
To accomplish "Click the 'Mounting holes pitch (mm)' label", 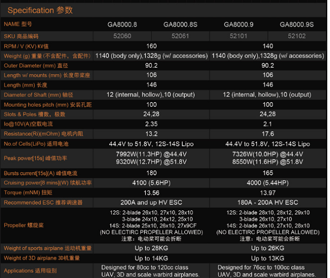I will click(48, 105).
